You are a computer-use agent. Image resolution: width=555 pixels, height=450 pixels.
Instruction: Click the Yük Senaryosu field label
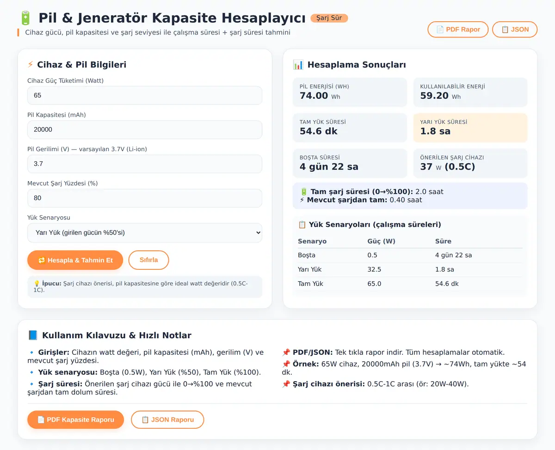[x=49, y=218]
